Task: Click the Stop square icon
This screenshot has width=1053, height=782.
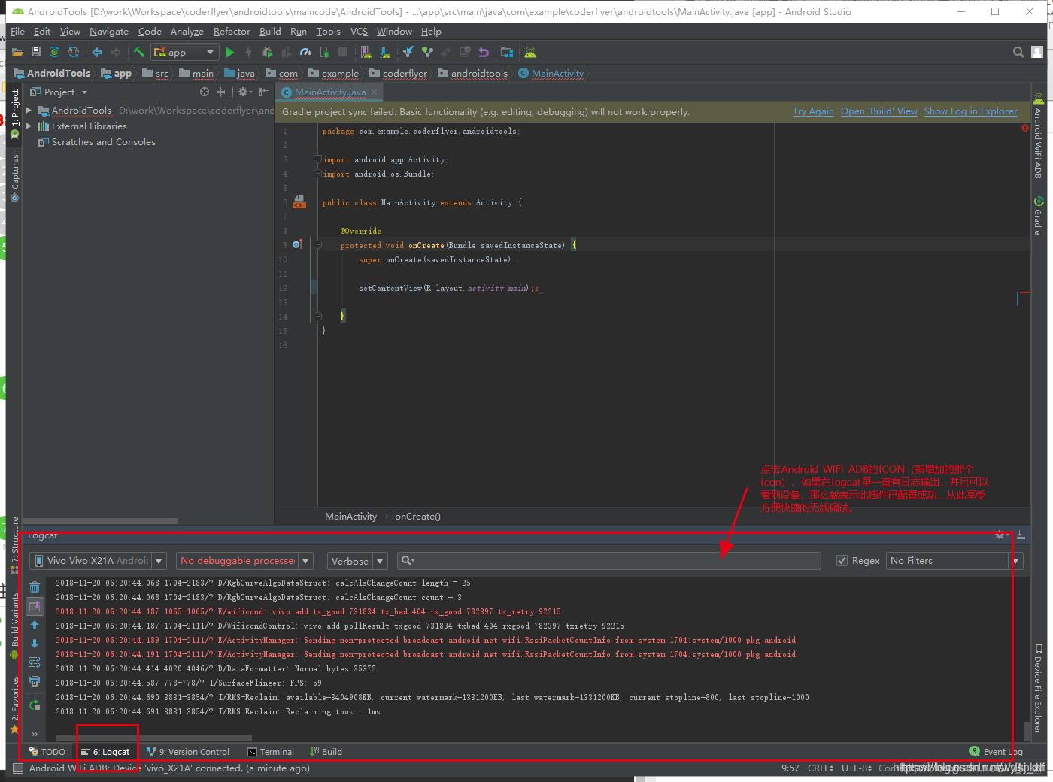Action: click(x=343, y=53)
